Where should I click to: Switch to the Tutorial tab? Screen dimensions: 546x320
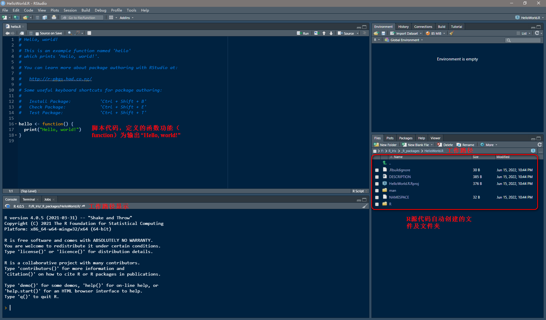click(x=456, y=27)
